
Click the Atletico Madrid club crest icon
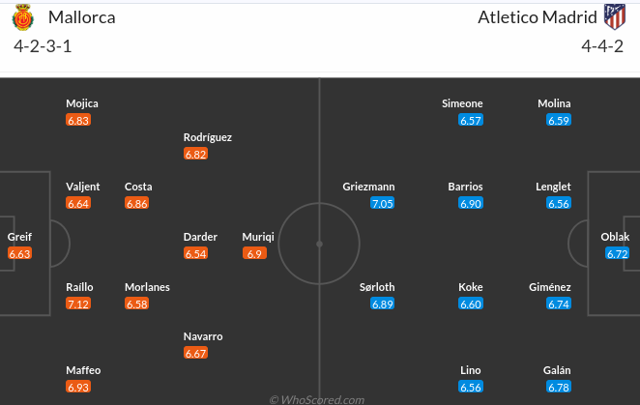(x=613, y=16)
